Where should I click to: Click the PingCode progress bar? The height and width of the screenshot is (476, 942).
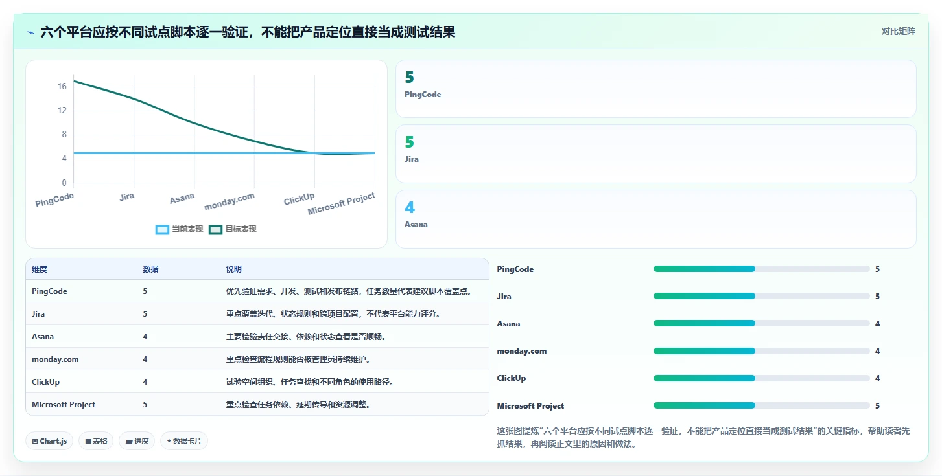point(761,269)
